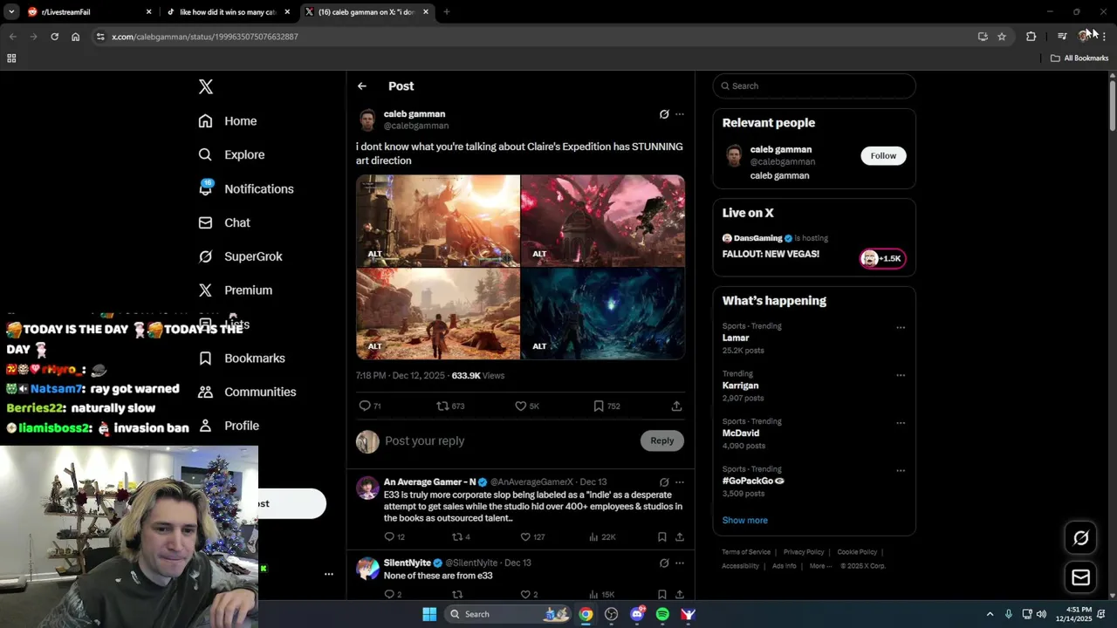Viewport: 1117px width, 628px height.
Task: Open Chrome in the taskbar
Action: click(586, 614)
